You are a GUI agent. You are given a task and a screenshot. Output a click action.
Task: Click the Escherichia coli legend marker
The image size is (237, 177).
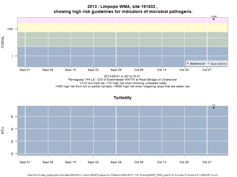[188, 63]
